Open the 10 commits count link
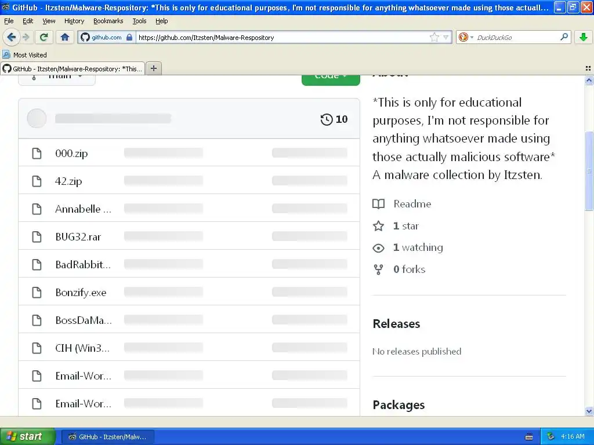Image resolution: width=594 pixels, height=445 pixels. pyautogui.click(x=341, y=119)
